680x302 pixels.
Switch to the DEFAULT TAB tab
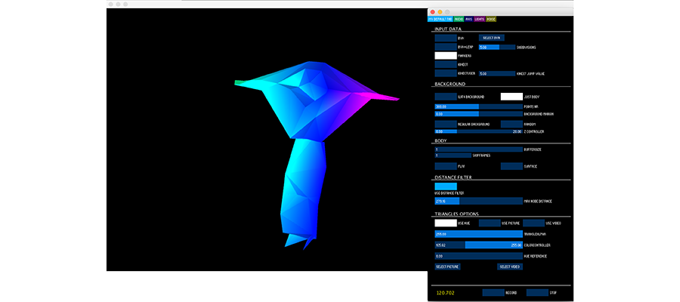(440, 19)
